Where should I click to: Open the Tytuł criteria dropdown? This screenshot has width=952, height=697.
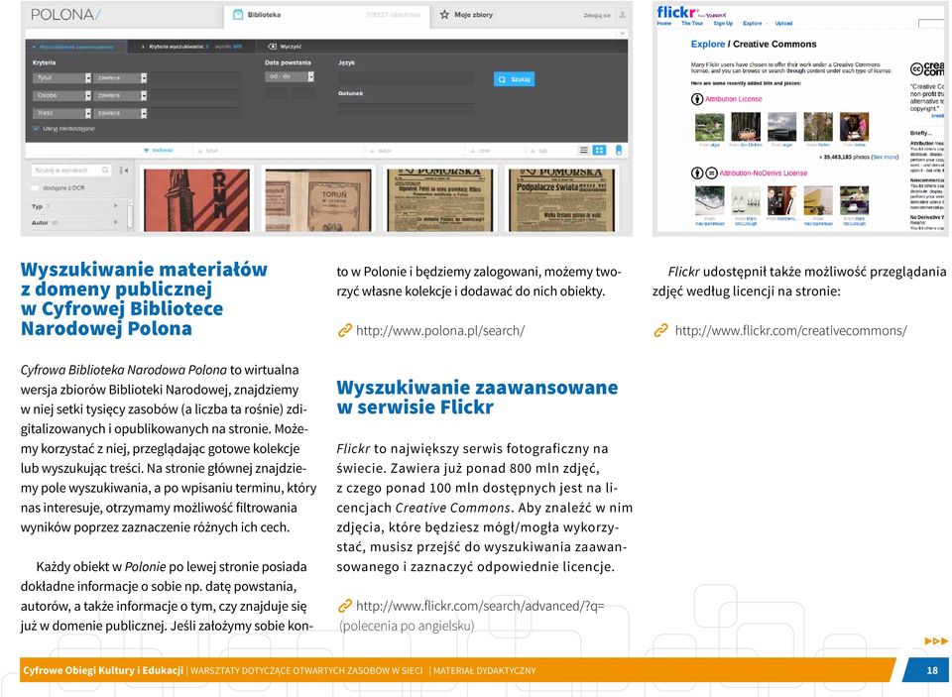tap(61, 77)
